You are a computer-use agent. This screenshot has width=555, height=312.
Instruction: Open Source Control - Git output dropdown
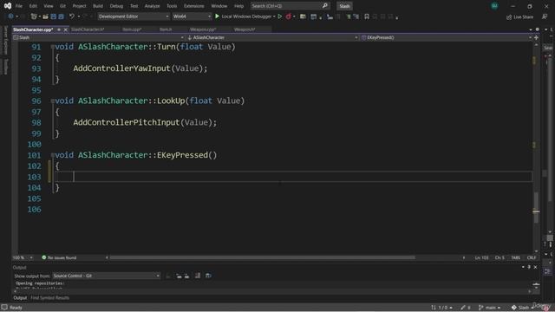pos(106,276)
